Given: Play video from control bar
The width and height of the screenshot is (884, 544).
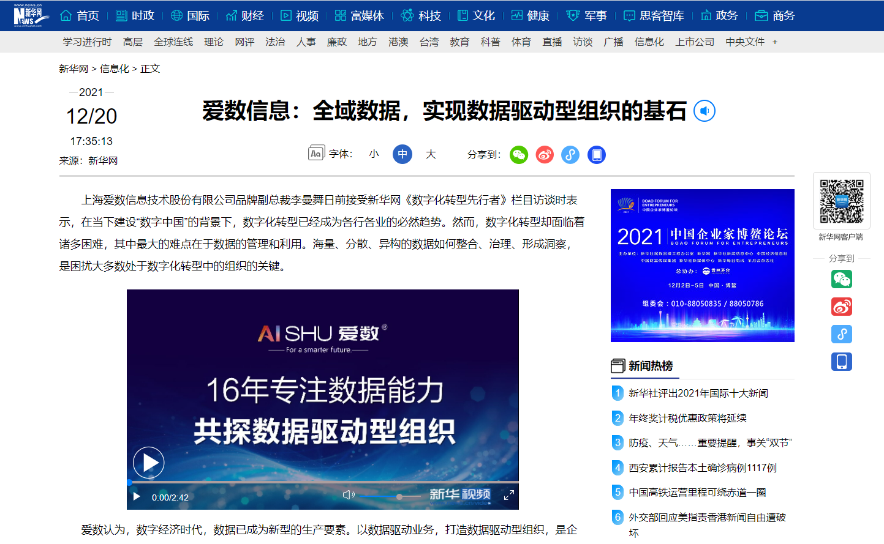Looking at the screenshot, I should [x=137, y=497].
